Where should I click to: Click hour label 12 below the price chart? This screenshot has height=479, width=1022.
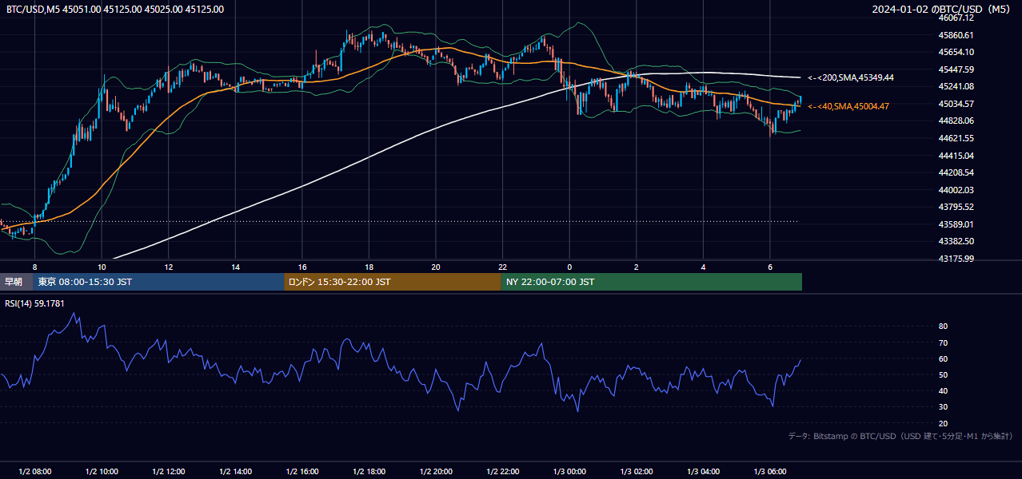[x=169, y=267]
